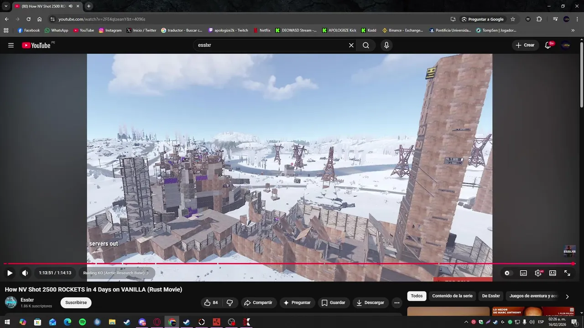
Task: Select the Juegos de aventura chip
Action: [x=533, y=296]
